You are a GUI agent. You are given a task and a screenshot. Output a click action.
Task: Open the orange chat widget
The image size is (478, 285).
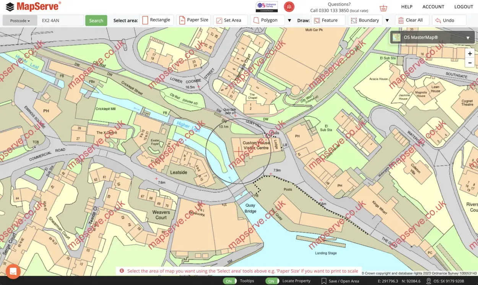pos(13,271)
